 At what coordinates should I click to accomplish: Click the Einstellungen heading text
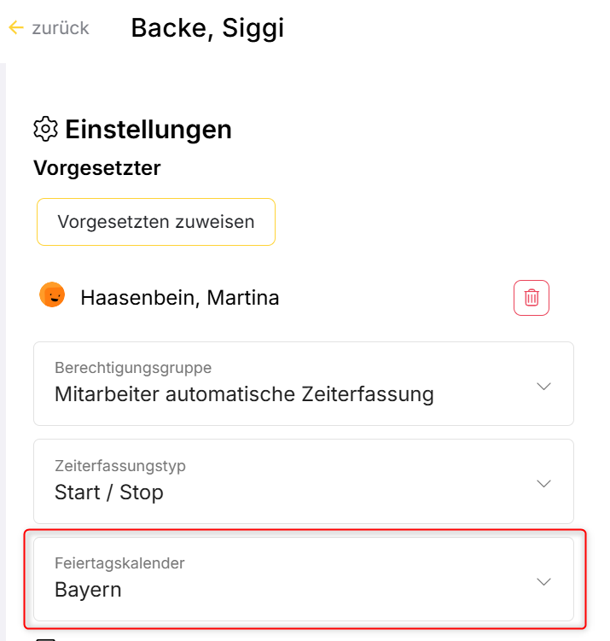pos(148,130)
